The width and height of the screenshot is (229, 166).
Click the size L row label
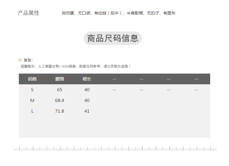pos(32,111)
